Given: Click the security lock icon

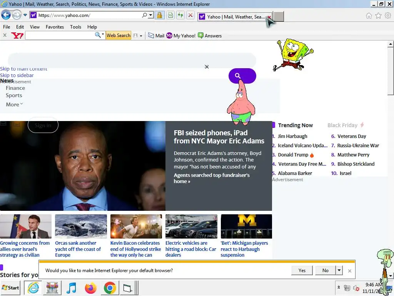Looking at the screenshot, I should click(x=159, y=15).
